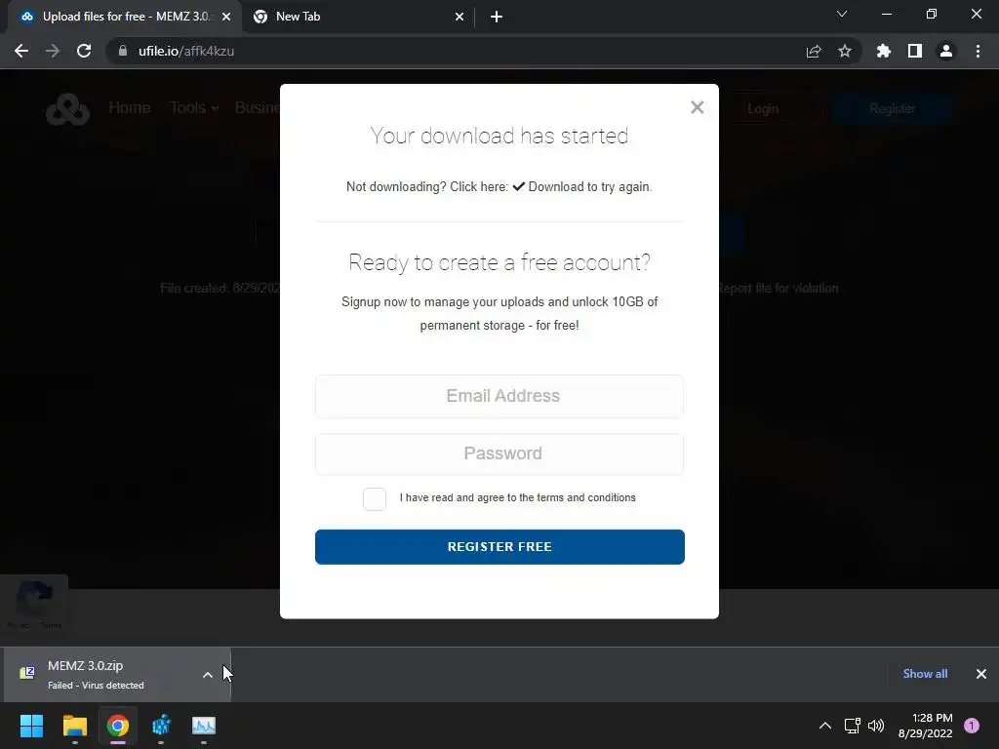Screen dimensions: 999x749
Task: Click Show all downloads link
Action: [x=925, y=674]
